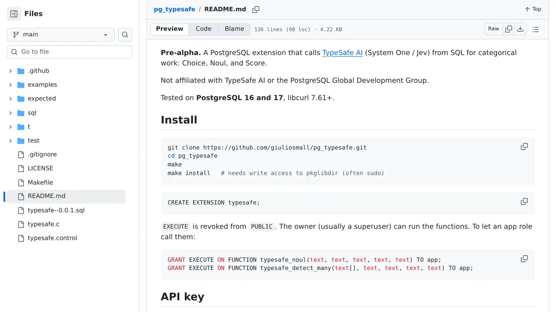Expand the test folder chevron

(10, 140)
